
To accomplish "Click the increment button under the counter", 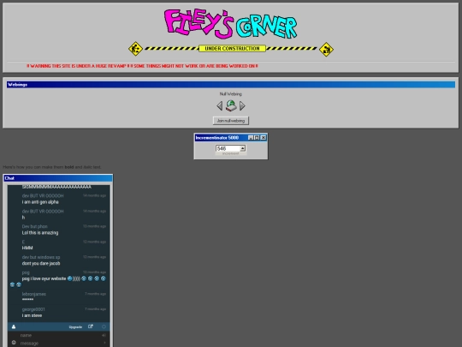I will pyautogui.click(x=230, y=153).
